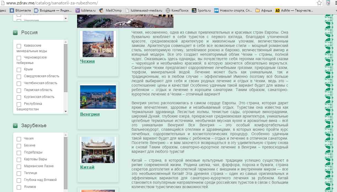The height and width of the screenshot is (192, 337).
Task: Click the Budapest night photo thumbnail for Венгрия
Action: [98, 97]
